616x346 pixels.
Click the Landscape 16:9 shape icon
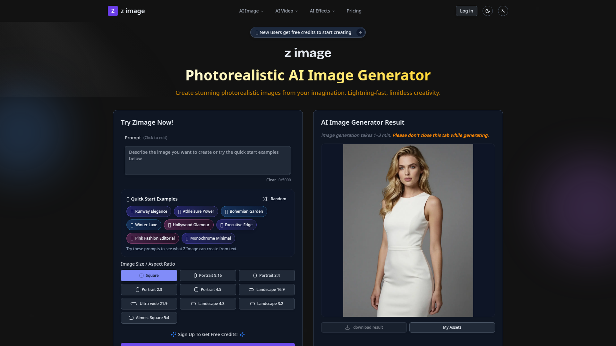tap(251, 290)
